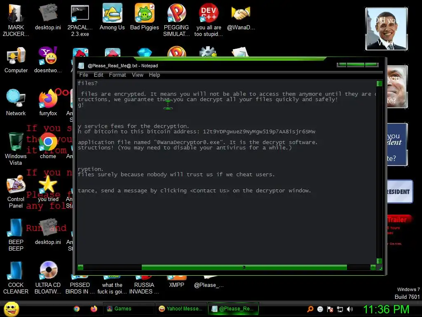Open the DEV C++ 'you all are too stupid' icon
The height and width of the screenshot is (317, 422).
(209, 19)
